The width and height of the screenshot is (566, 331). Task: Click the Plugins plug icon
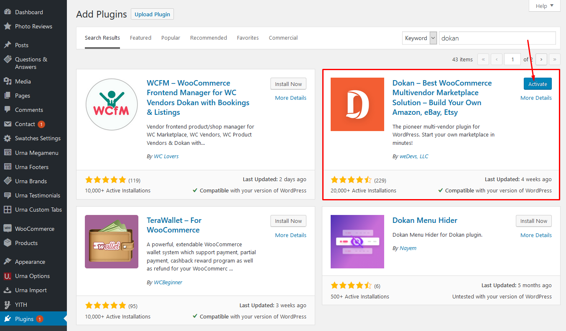point(8,319)
